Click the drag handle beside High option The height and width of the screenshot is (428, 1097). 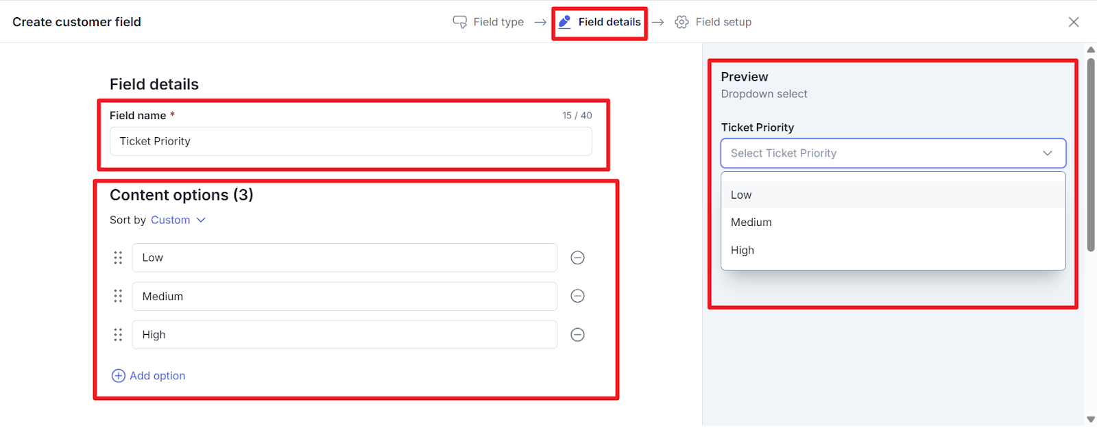coord(118,335)
